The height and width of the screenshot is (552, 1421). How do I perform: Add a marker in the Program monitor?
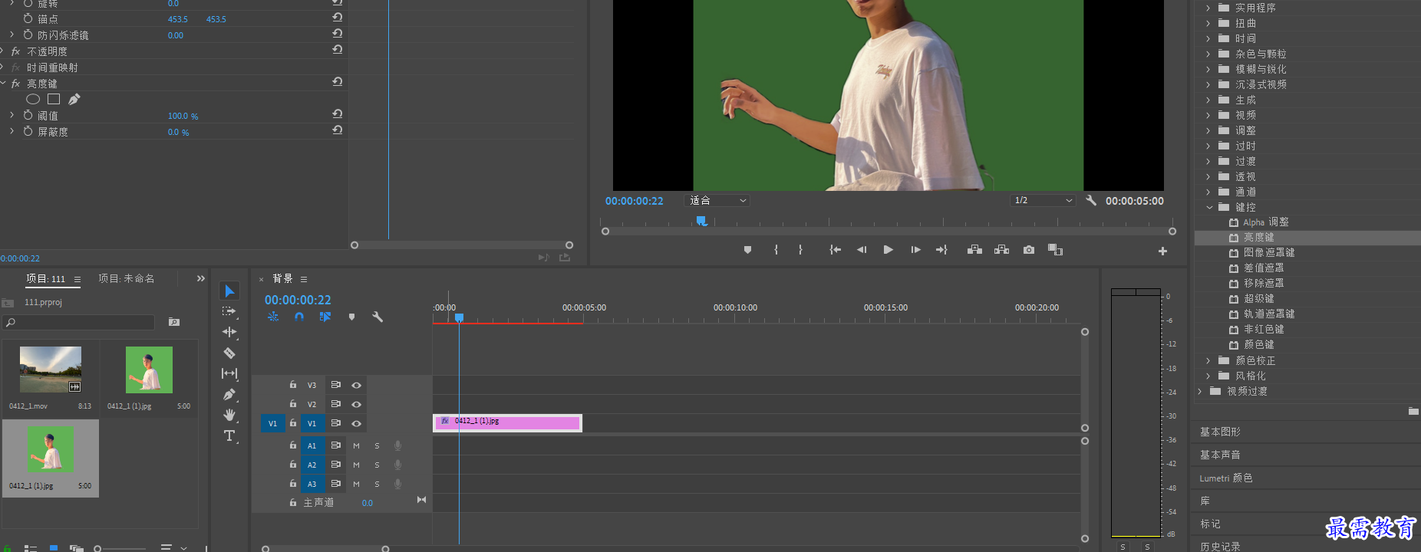click(748, 250)
